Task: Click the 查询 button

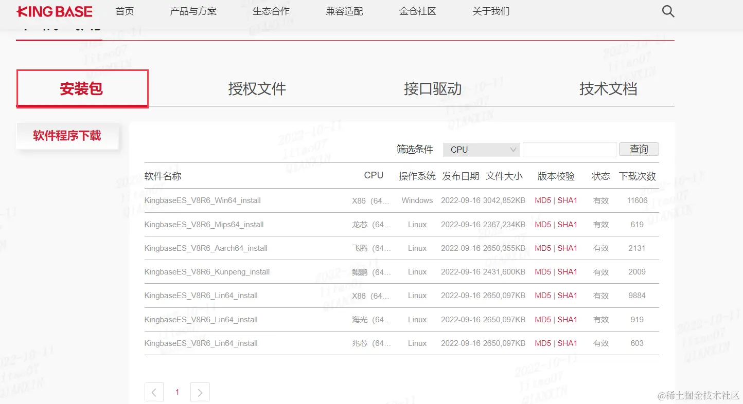Action: tap(639, 149)
